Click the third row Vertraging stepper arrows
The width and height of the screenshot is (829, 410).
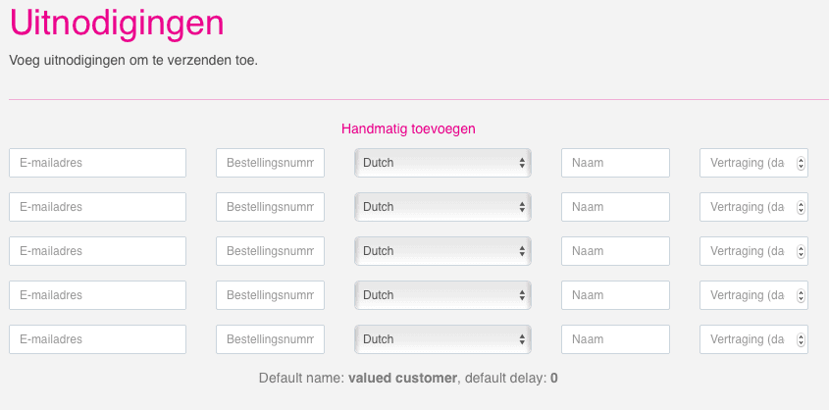[801, 251]
